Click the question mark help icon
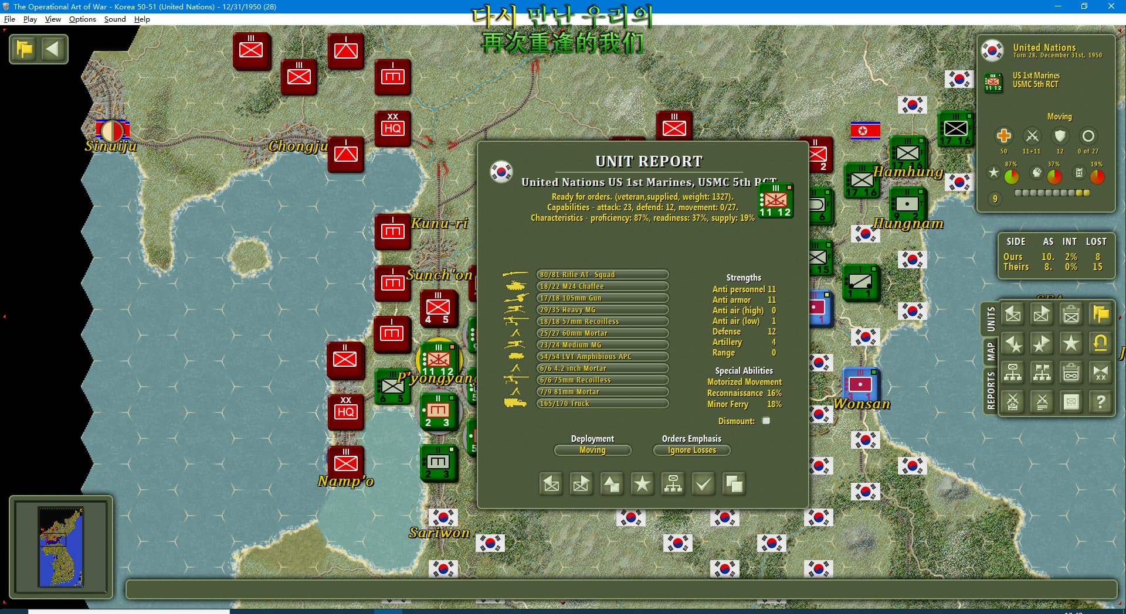 click(x=1100, y=402)
